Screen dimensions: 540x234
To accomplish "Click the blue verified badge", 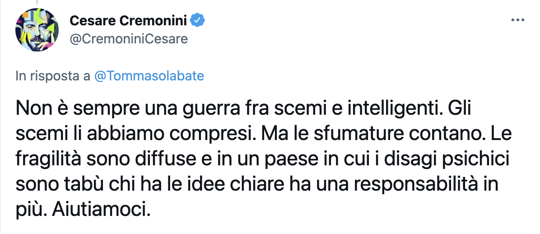I will click(x=198, y=21).
